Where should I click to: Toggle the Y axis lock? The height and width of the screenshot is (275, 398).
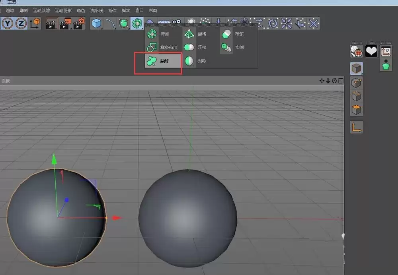tap(7, 23)
